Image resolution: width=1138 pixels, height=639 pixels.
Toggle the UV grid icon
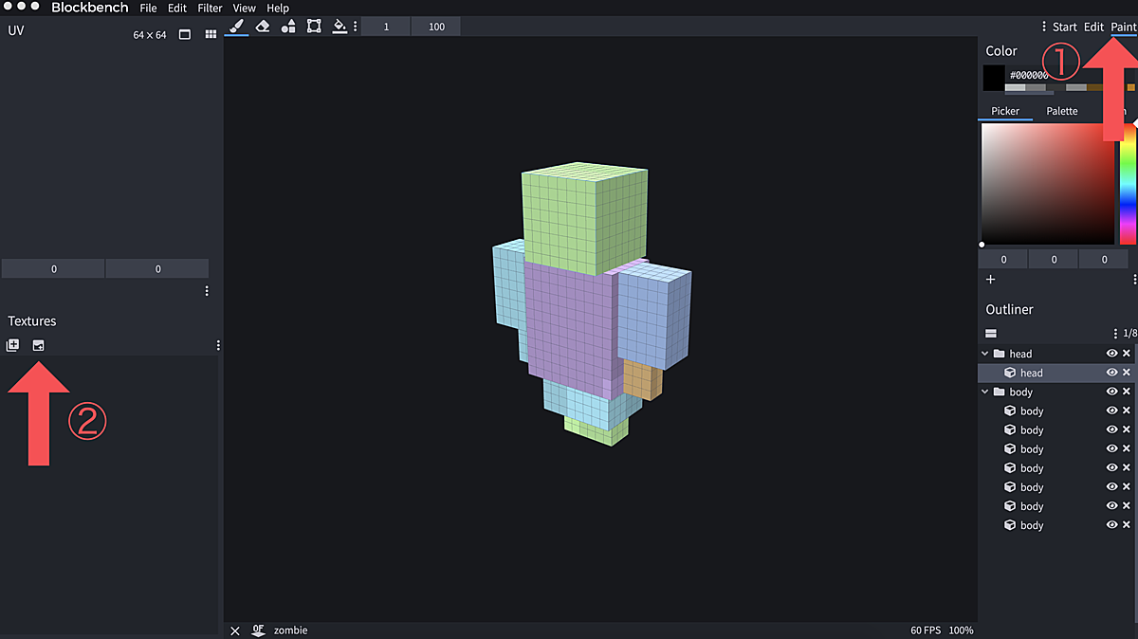coord(211,34)
